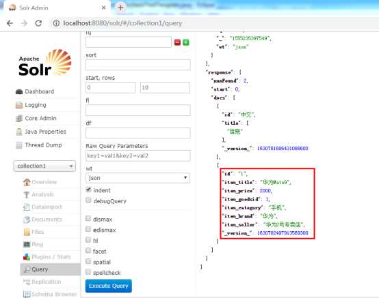This screenshot has height=298, width=379.
Task: Click the browser address bar URL
Action: 122,23
